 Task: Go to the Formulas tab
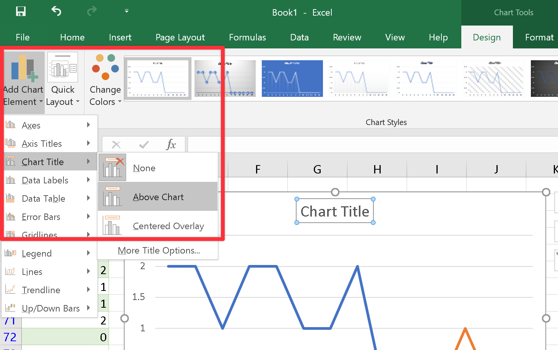pyautogui.click(x=247, y=37)
